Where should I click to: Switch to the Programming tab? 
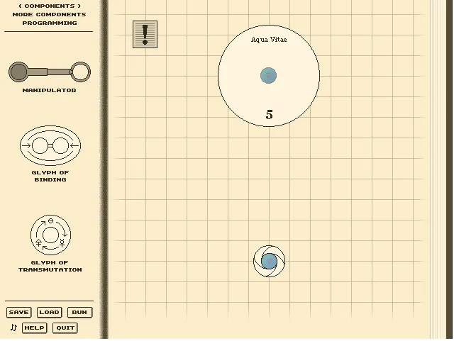[x=50, y=23]
